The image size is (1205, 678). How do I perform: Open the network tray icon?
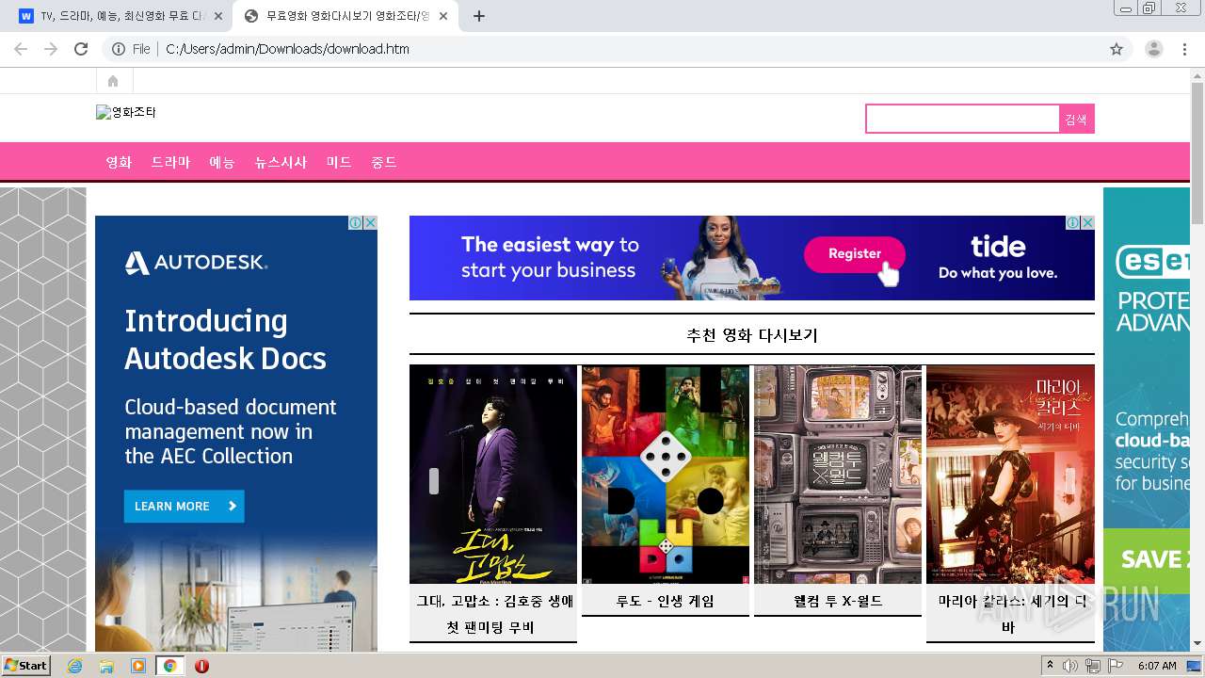(1093, 666)
